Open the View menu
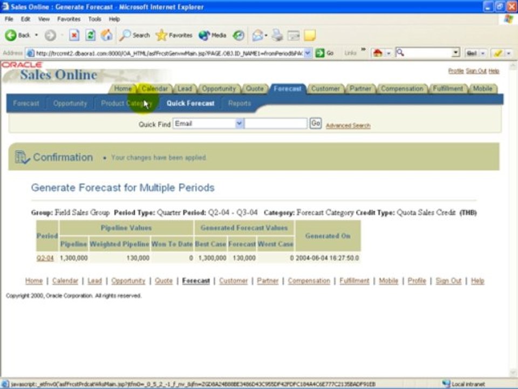Viewport: 518px width, 389px height. (x=44, y=19)
